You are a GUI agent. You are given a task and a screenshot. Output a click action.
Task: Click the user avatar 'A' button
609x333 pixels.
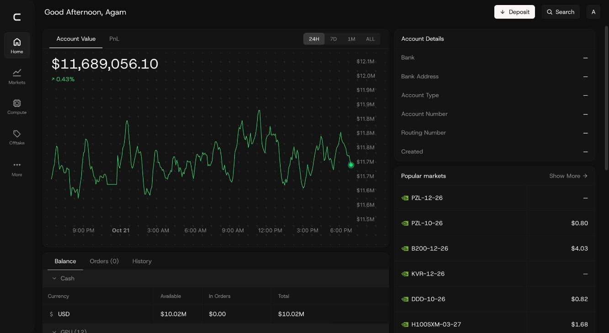coord(593,12)
